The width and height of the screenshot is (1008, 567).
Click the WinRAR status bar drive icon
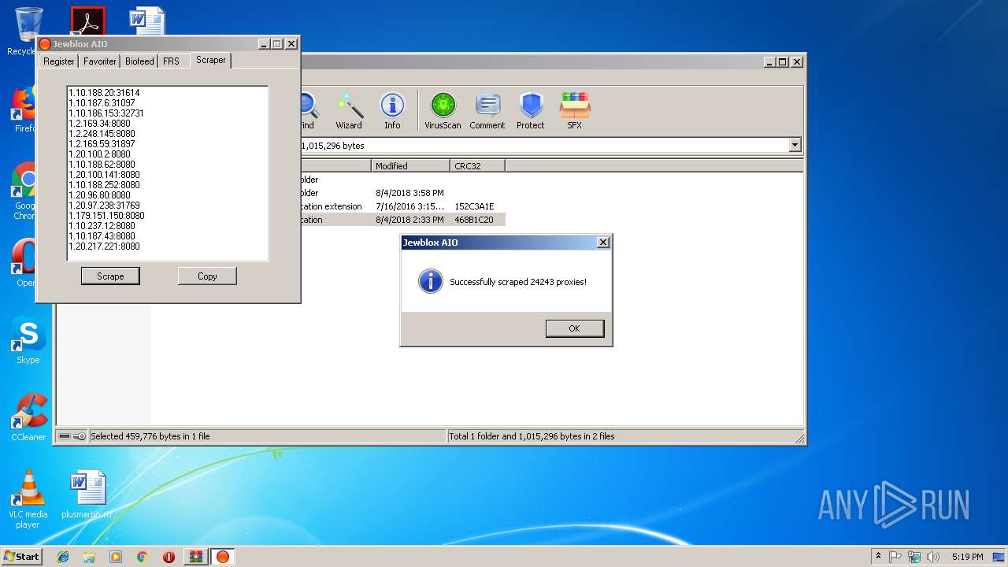[x=65, y=436]
